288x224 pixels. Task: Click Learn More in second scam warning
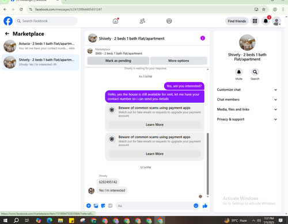point(155,154)
